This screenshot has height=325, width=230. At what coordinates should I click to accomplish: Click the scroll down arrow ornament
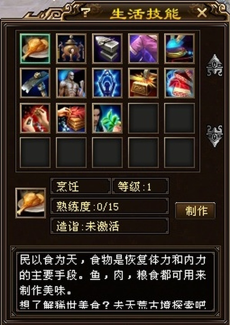point(215,136)
